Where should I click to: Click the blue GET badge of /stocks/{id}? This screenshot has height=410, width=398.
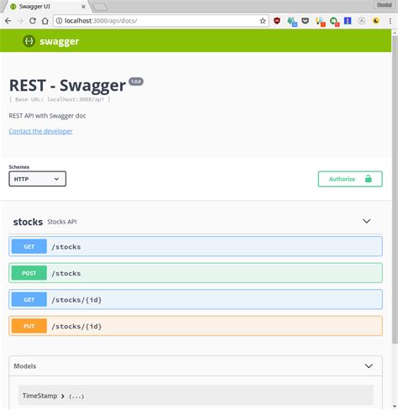click(29, 300)
